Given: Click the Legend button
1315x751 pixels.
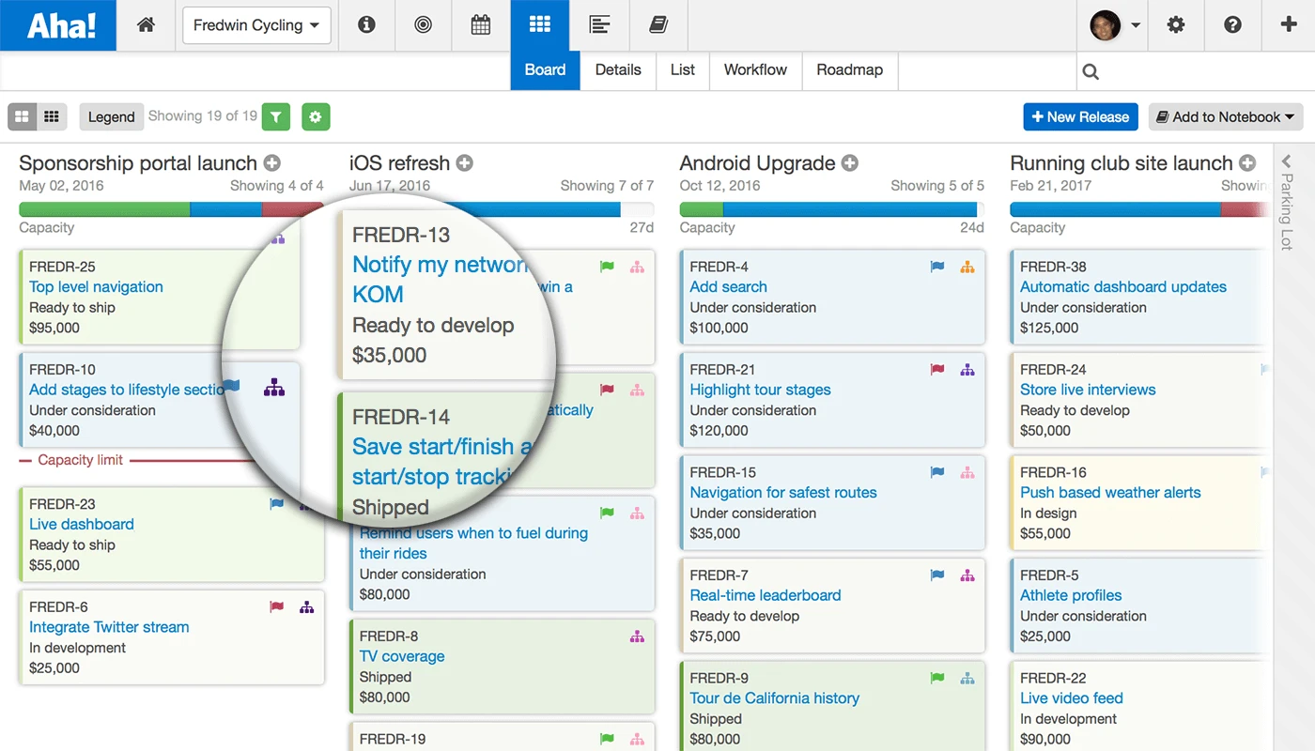Looking at the screenshot, I should click(112, 116).
